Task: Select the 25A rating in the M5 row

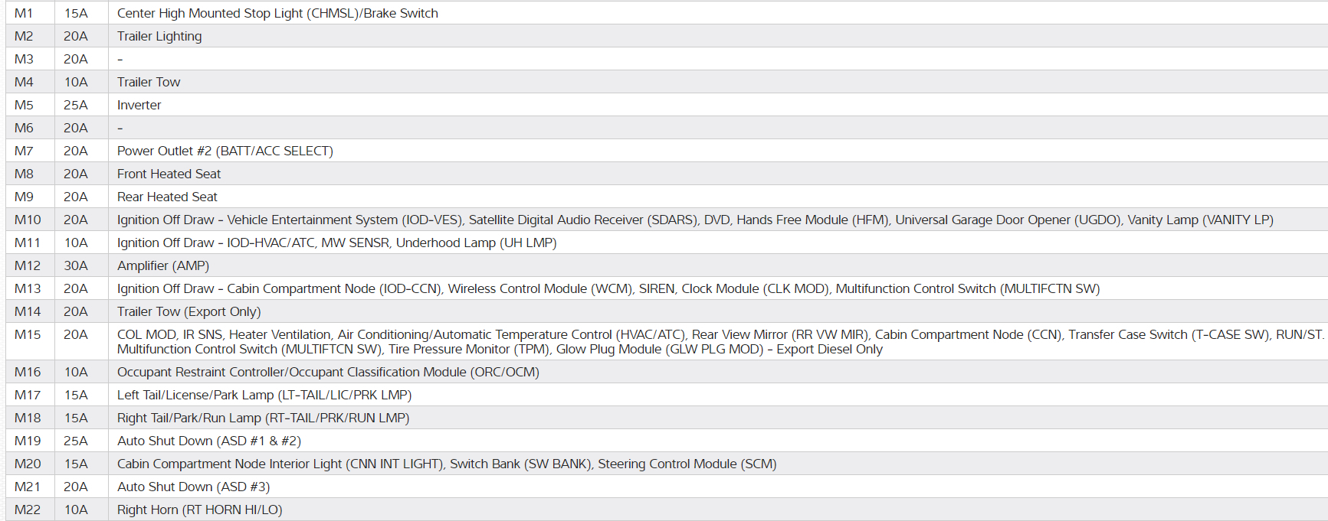Action: (75, 105)
